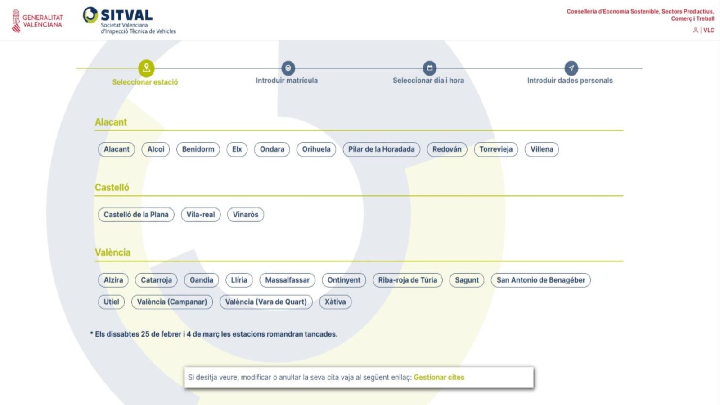Click the Generalitat Valenciana logo
This screenshot has width=720, height=405.
(x=37, y=21)
